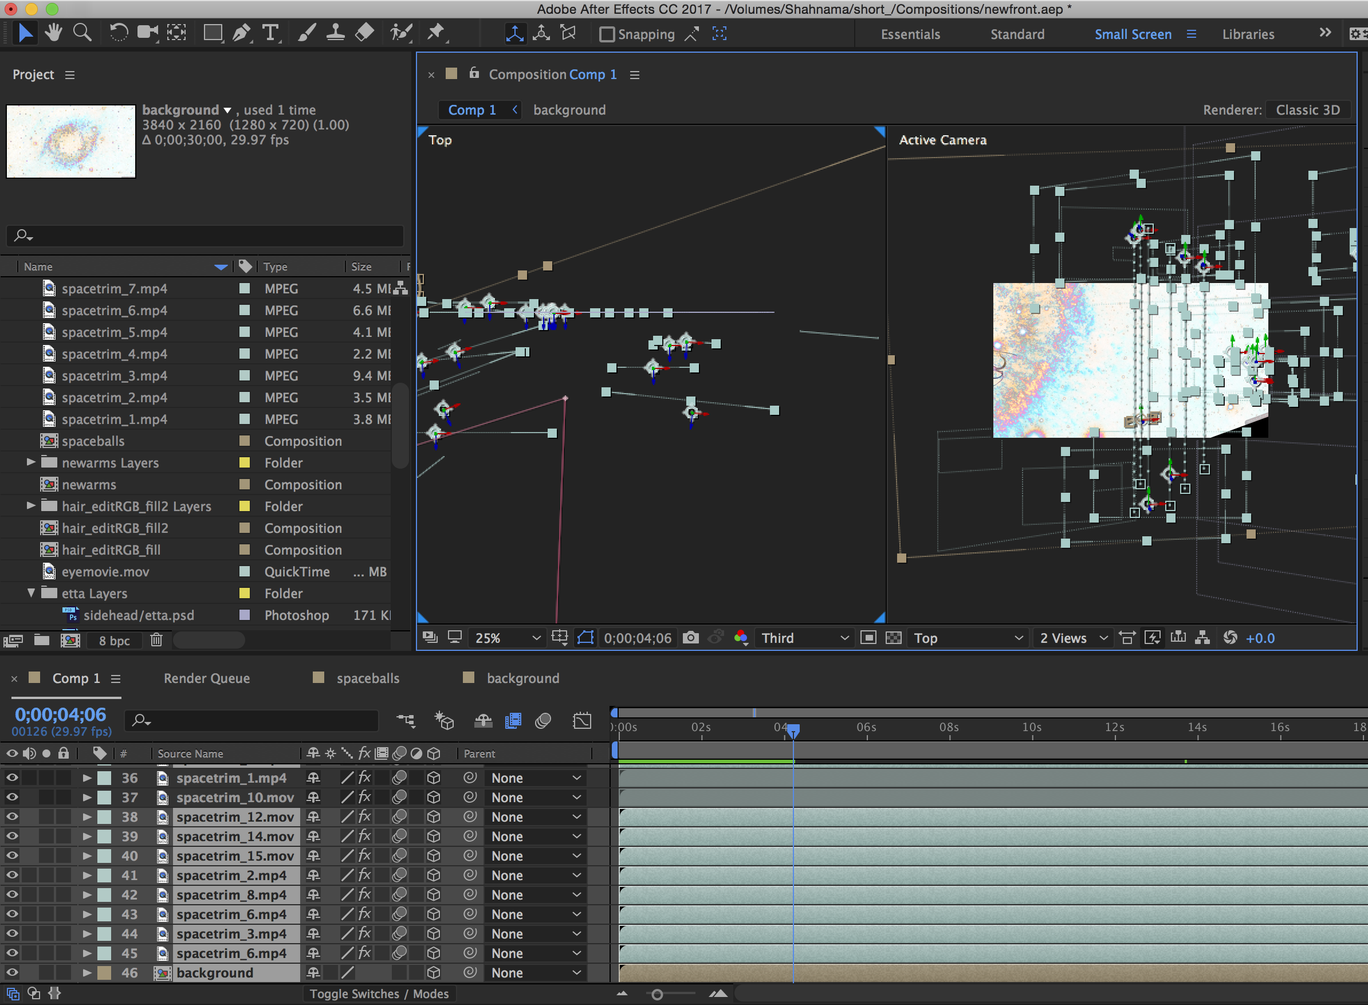1368x1005 pixels.
Task: Open the 2 Views layout dropdown
Action: click(x=1073, y=638)
